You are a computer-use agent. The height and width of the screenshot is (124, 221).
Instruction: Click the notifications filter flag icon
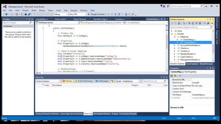[163, 6]
